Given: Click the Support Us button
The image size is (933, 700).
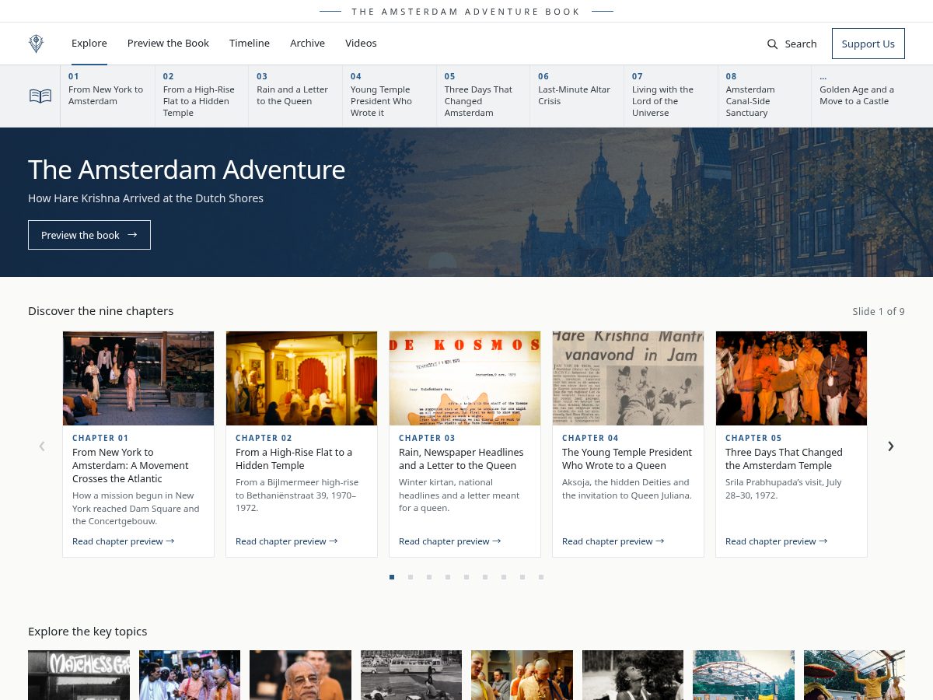Looking at the screenshot, I should 868,44.
